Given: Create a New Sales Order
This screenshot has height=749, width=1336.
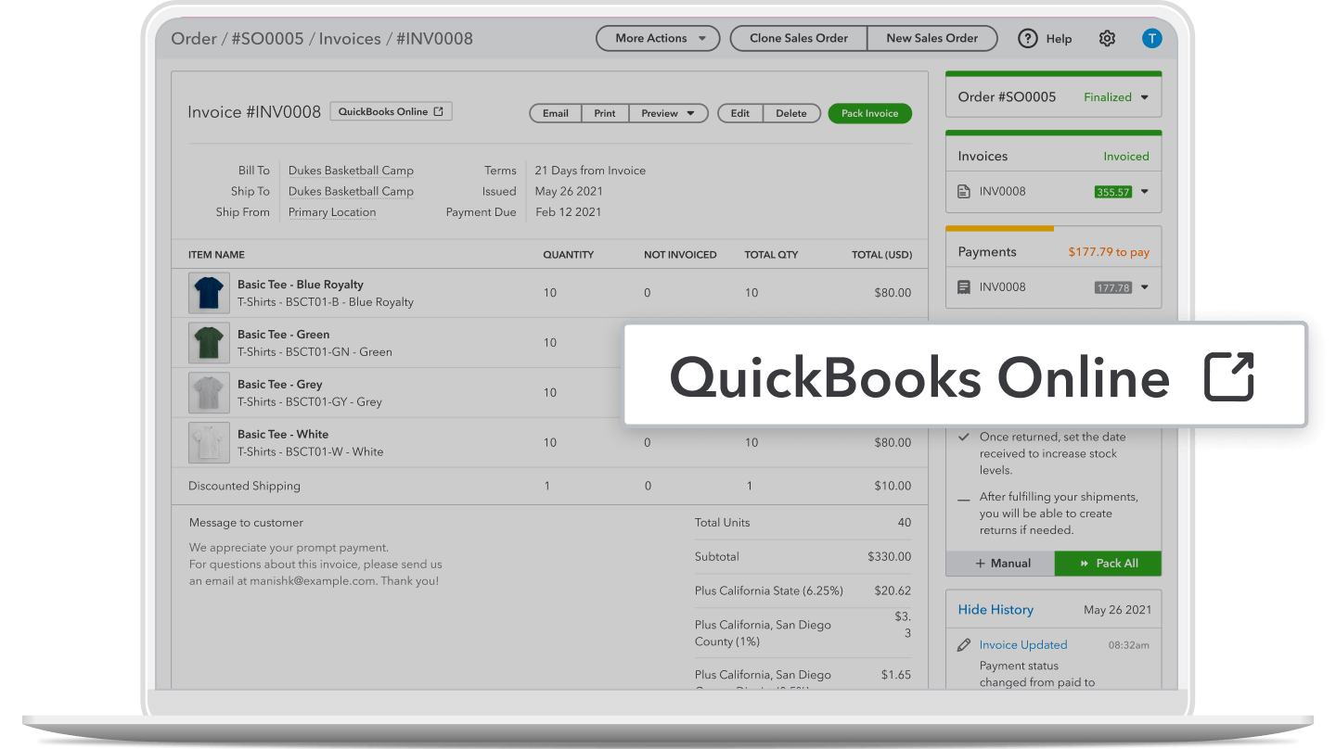Looking at the screenshot, I should pos(932,38).
